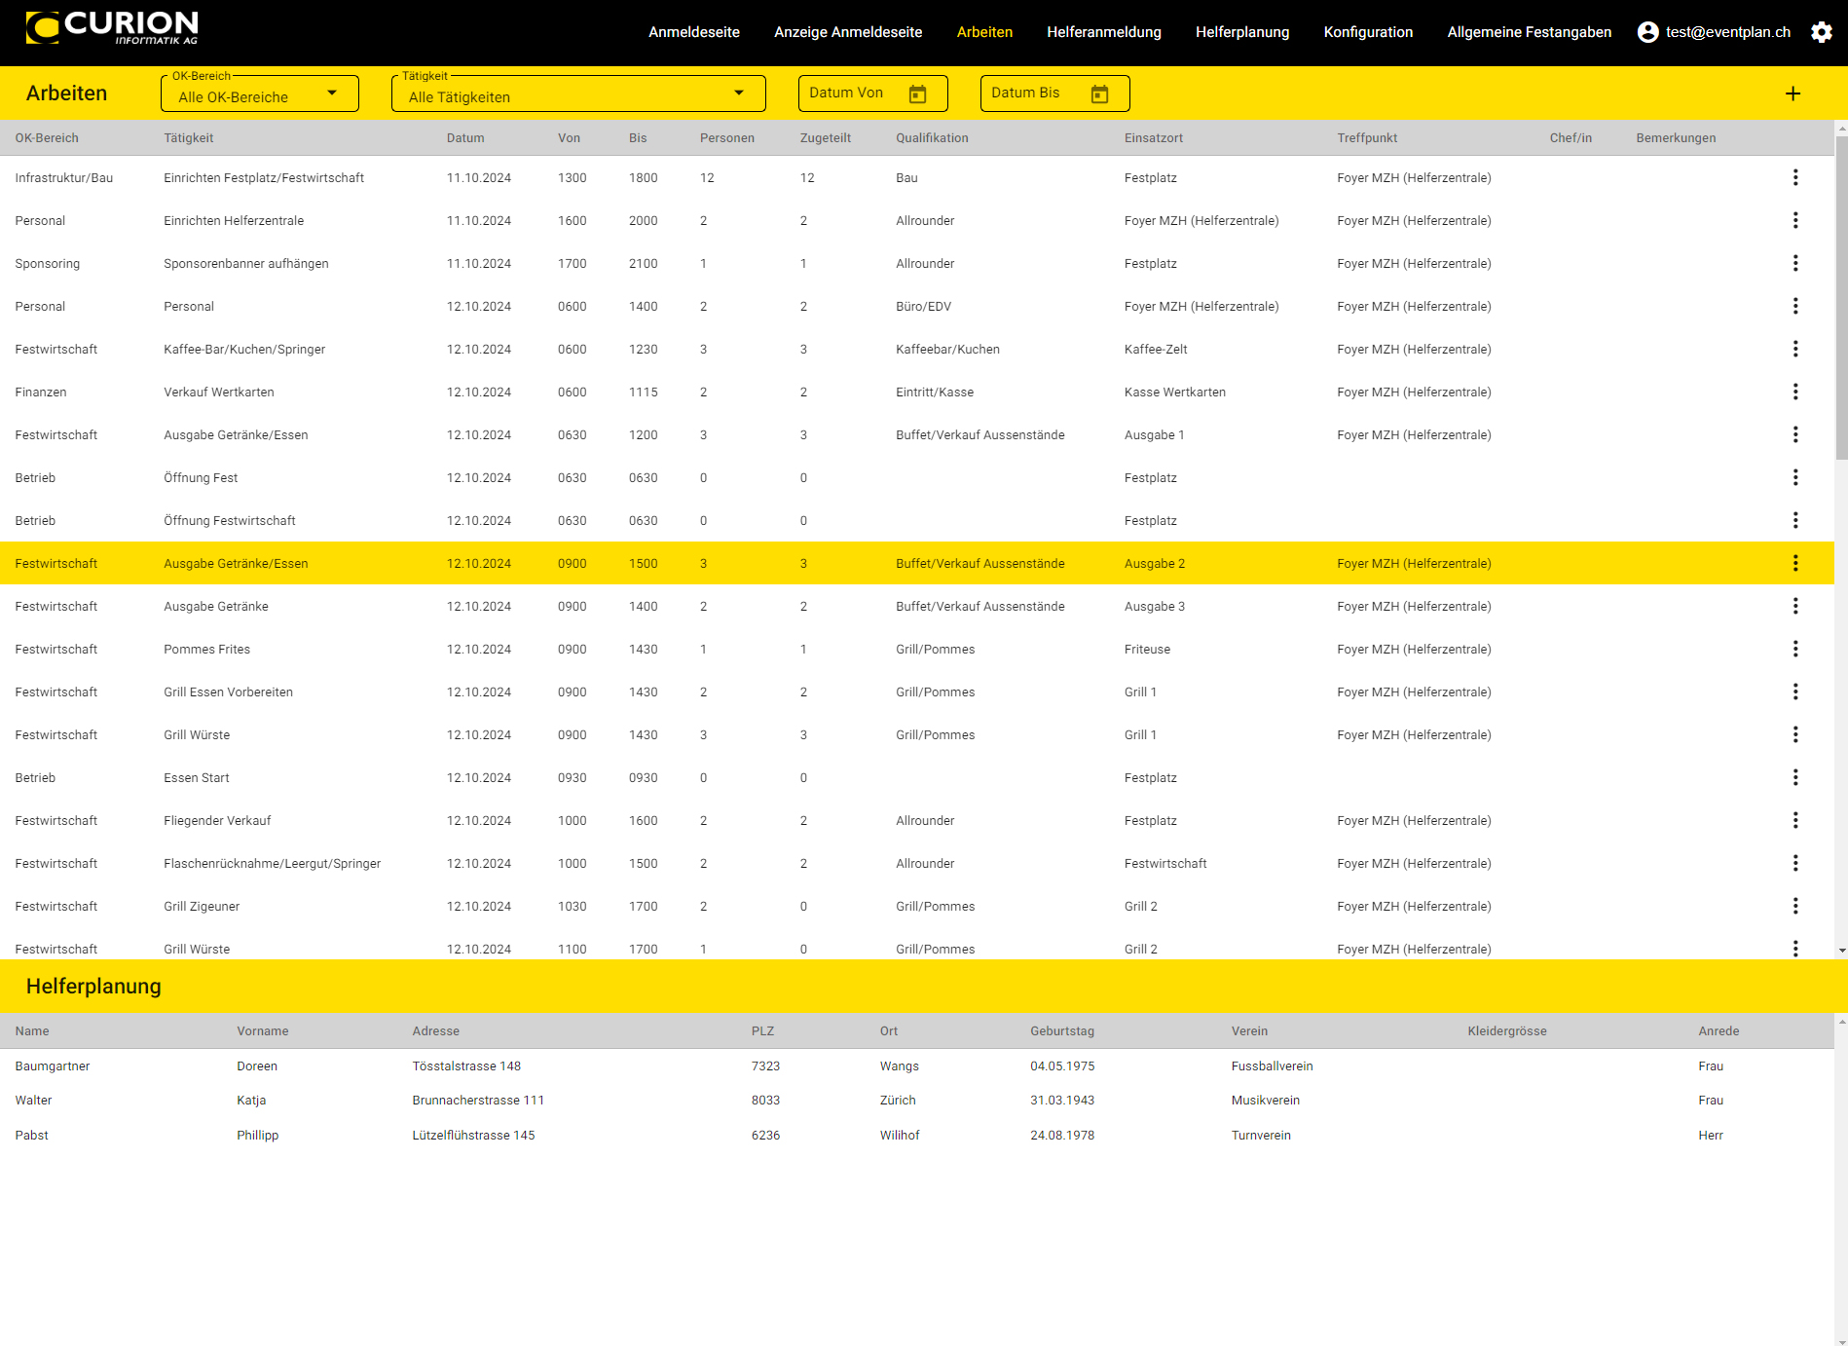
Task: Add a new Arbeit with plus icon
Action: (x=1793, y=93)
